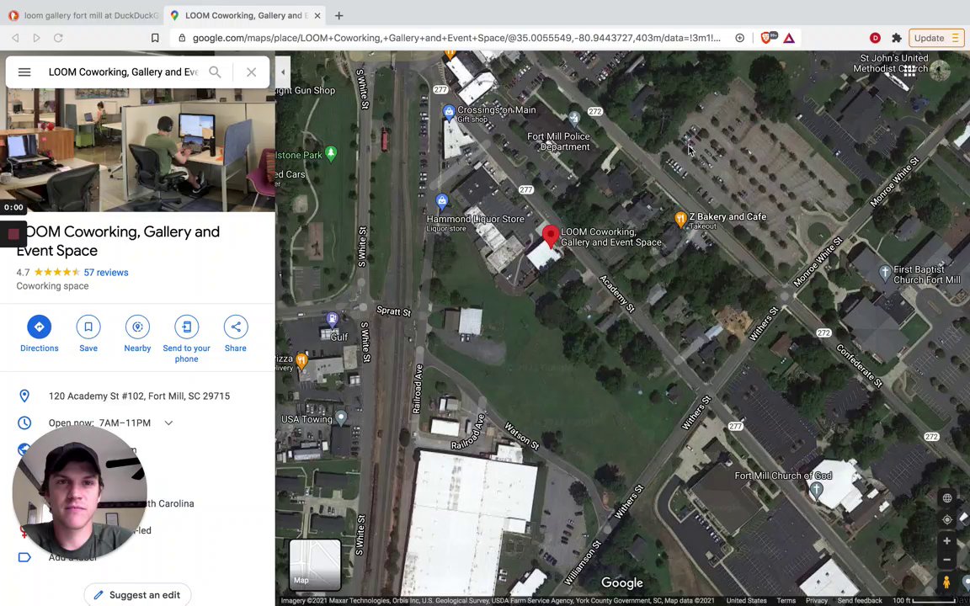The width and height of the screenshot is (970, 606).
Task: Click the Brave Rewards triangle icon
Action: 789,38
